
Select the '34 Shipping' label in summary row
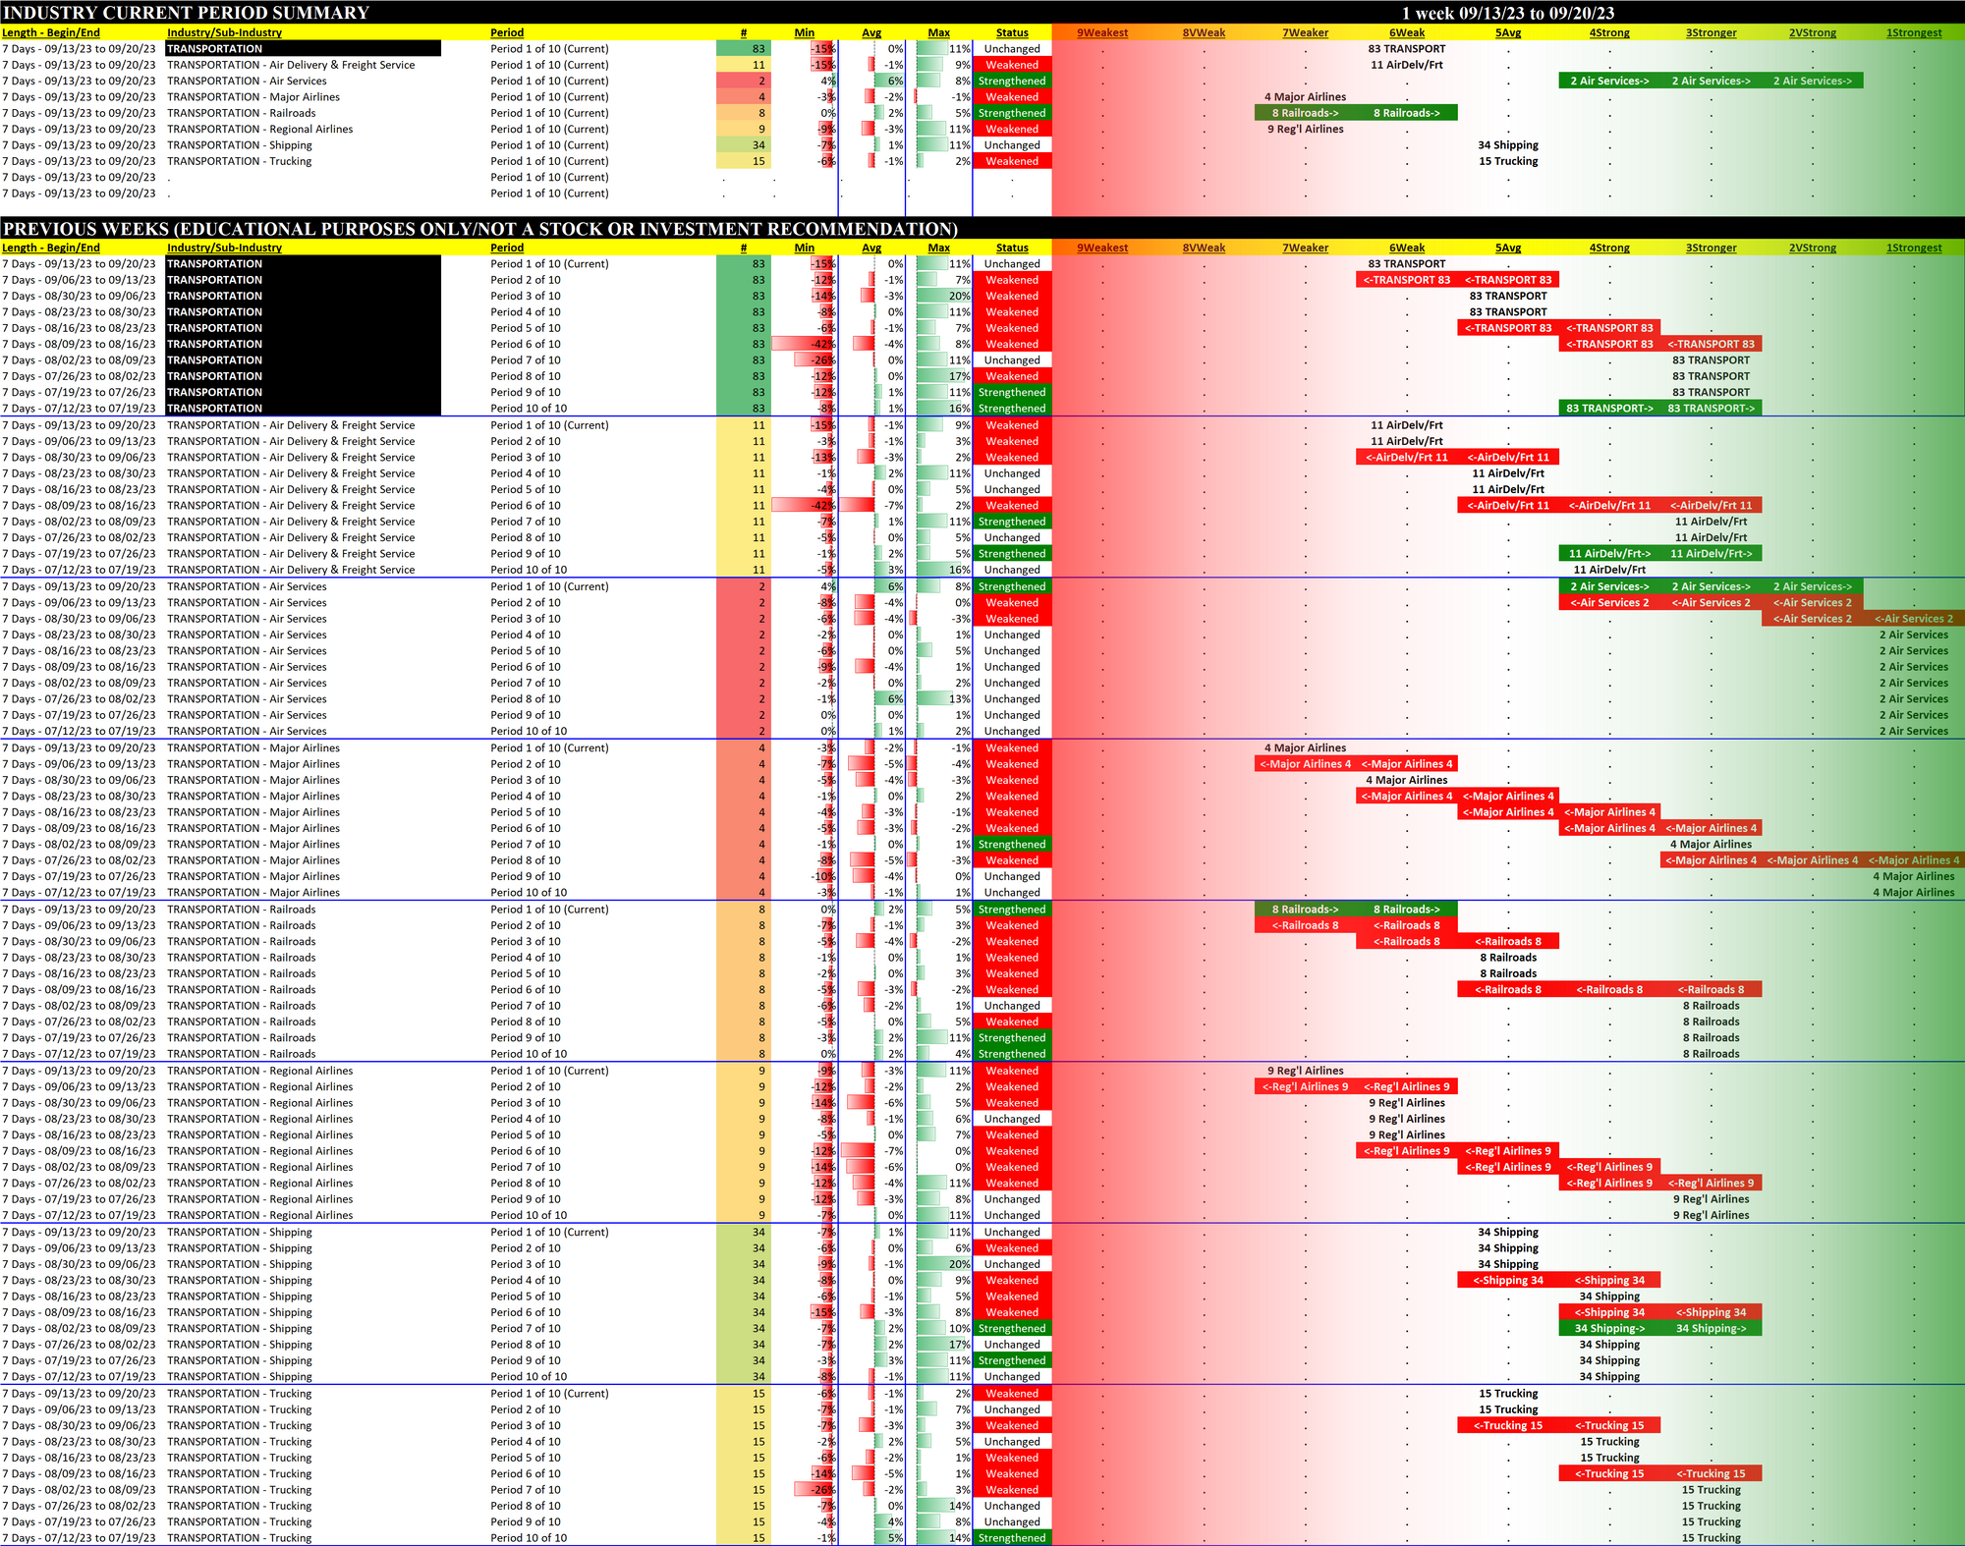[x=1507, y=144]
